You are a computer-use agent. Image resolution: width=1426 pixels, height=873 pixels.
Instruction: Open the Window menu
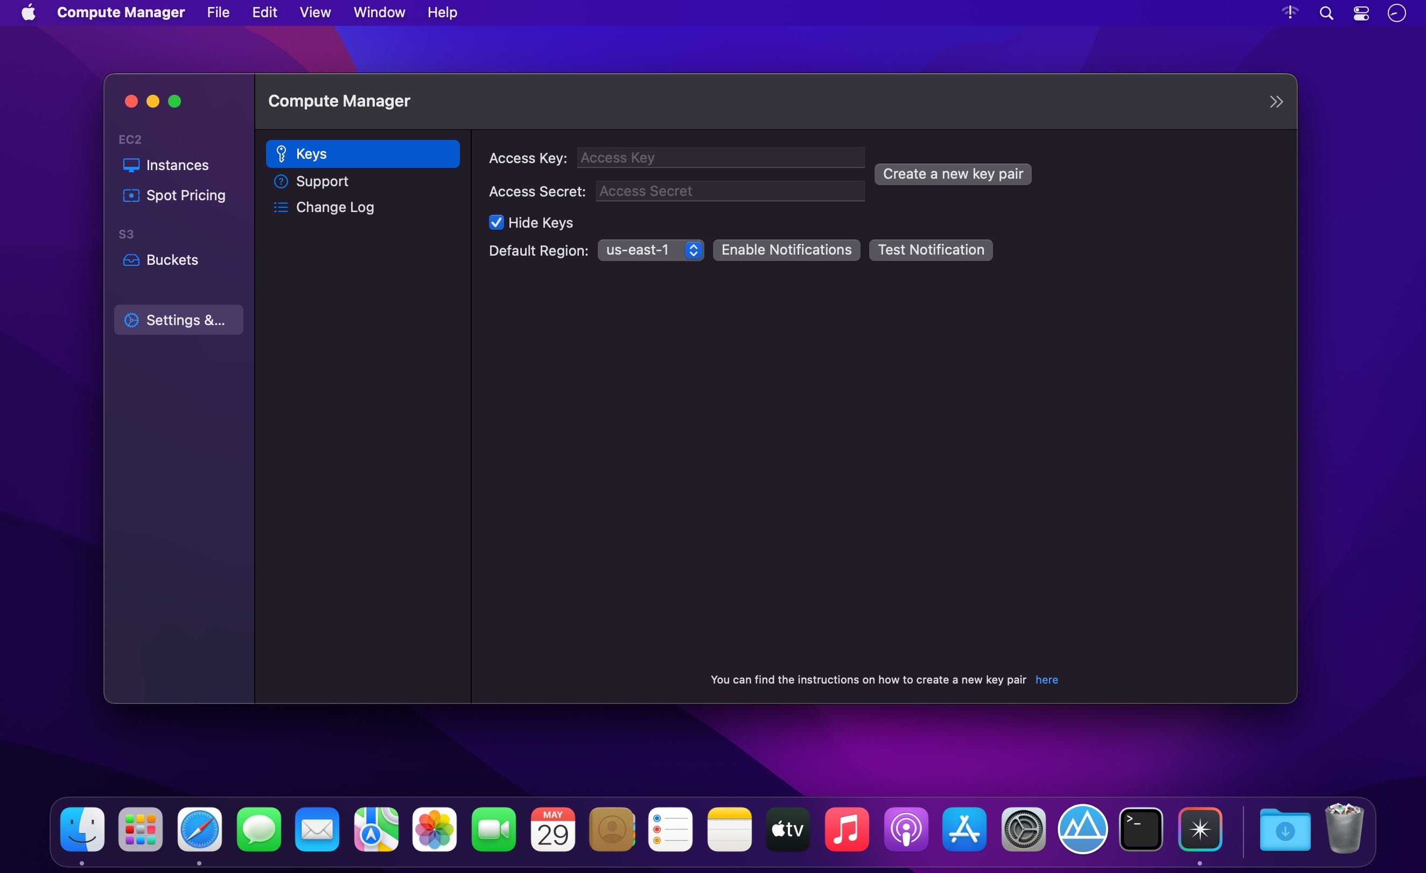point(379,13)
